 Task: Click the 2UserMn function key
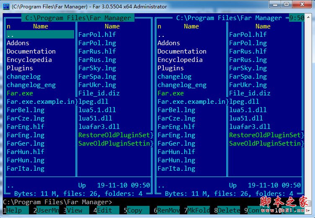(46, 210)
